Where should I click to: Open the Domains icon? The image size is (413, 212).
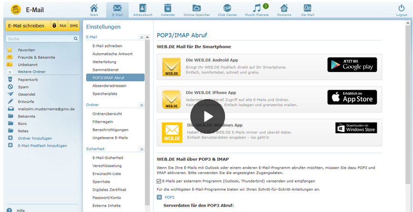(x=284, y=8)
